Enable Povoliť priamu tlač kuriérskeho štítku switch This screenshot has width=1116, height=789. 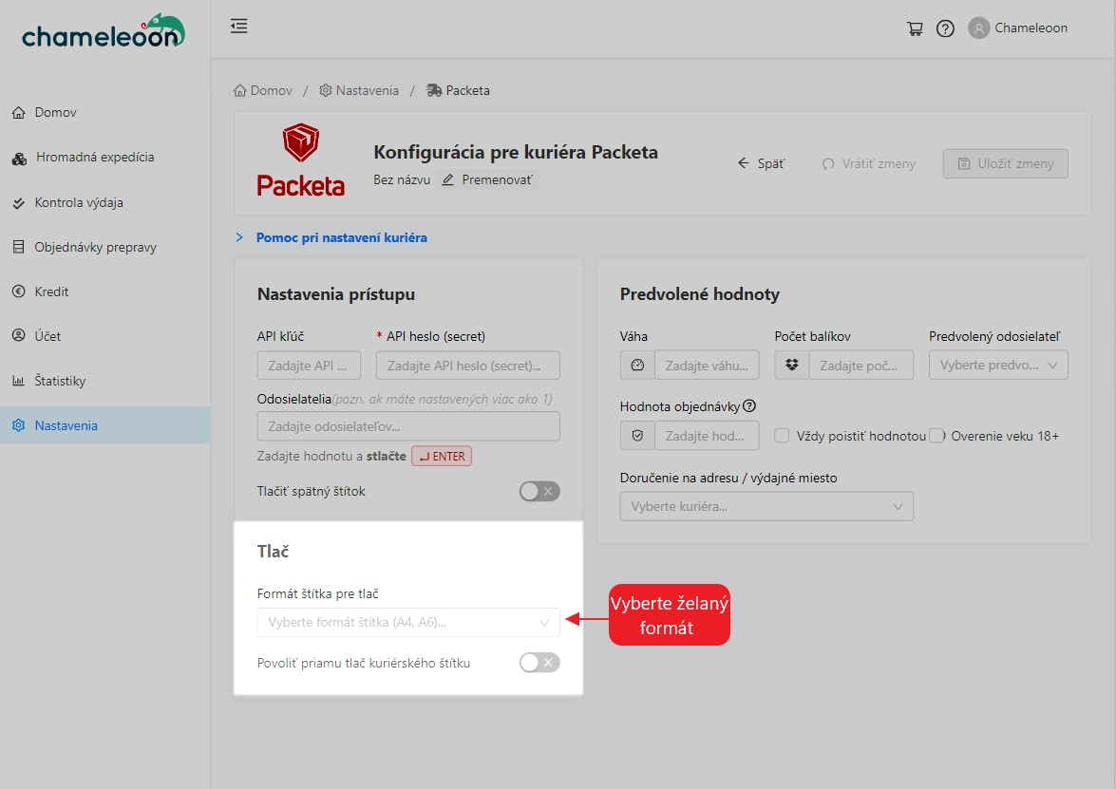tap(539, 663)
